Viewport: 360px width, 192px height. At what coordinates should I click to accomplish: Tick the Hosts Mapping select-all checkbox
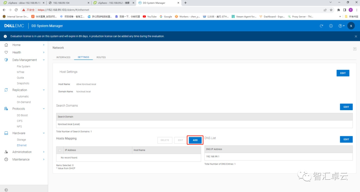(60, 150)
